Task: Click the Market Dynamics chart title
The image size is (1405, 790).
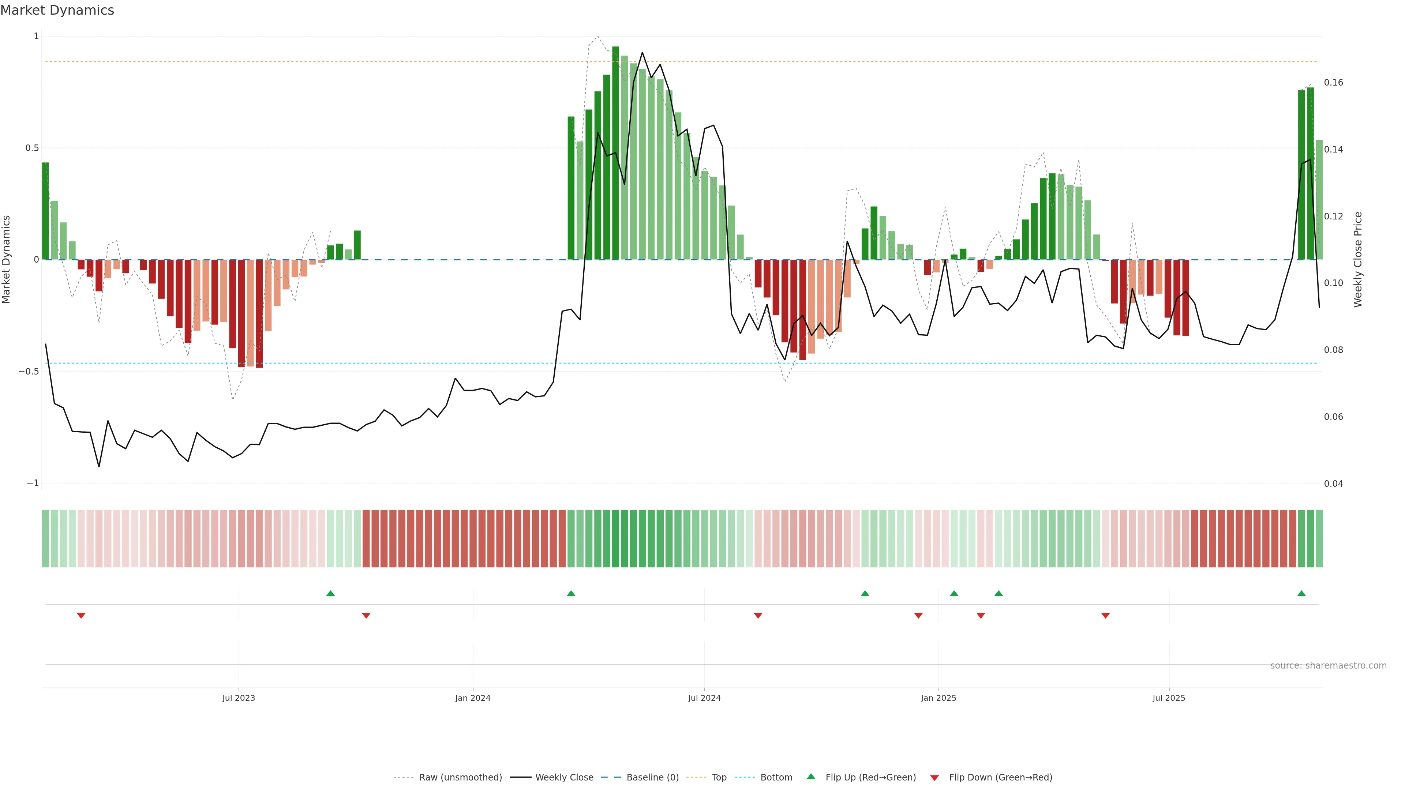Action: [57, 10]
